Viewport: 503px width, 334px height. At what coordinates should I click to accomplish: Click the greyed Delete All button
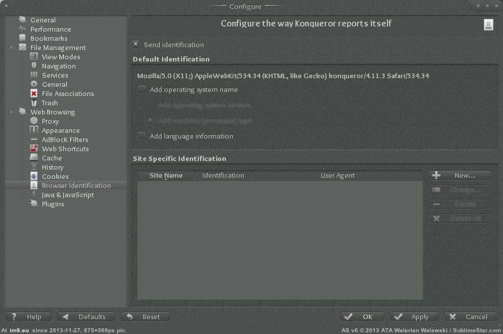[459, 219]
